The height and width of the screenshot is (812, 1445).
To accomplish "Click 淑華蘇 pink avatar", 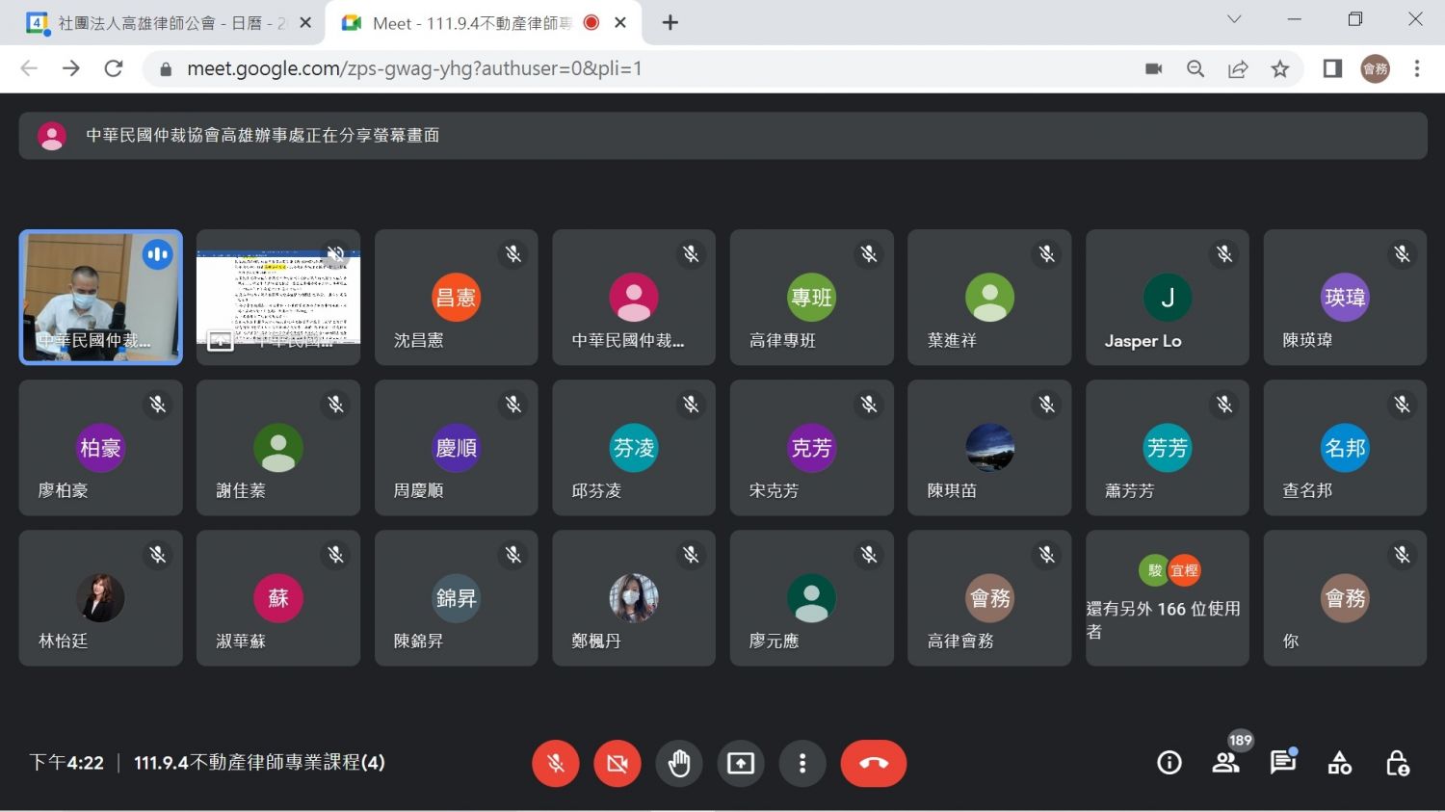I will tap(278, 598).
